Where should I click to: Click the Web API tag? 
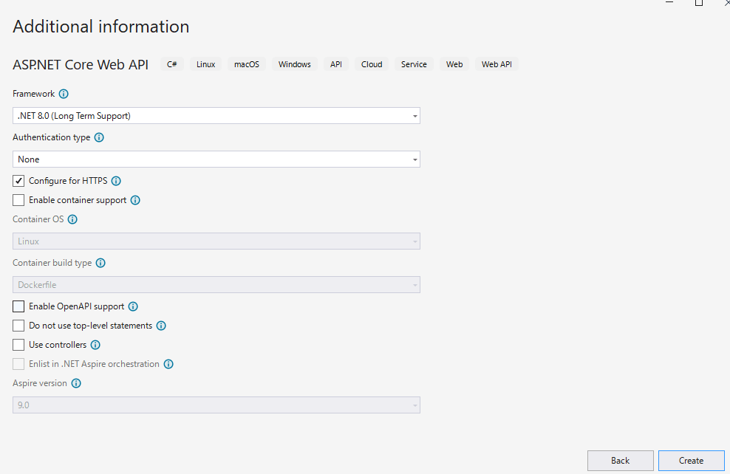[x=497, y=64]
